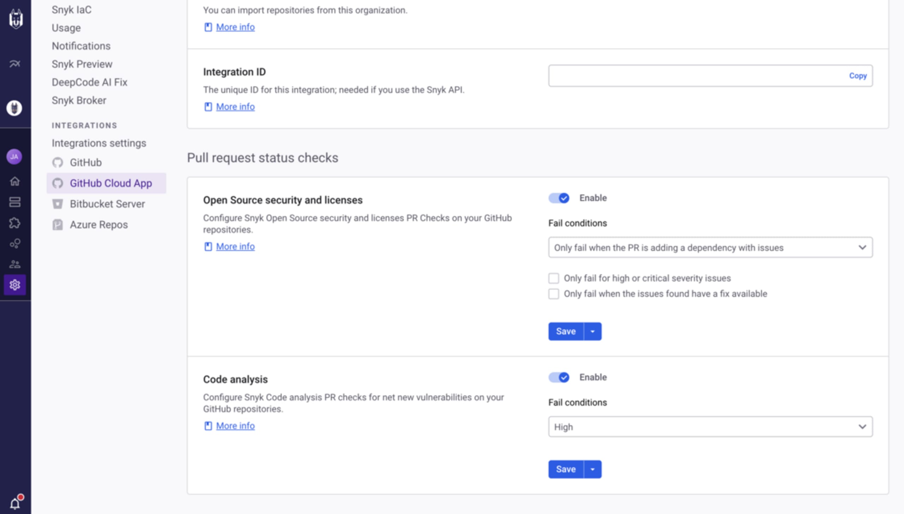Open the projects stack icon in sidebar

click(x=15, y=202)
